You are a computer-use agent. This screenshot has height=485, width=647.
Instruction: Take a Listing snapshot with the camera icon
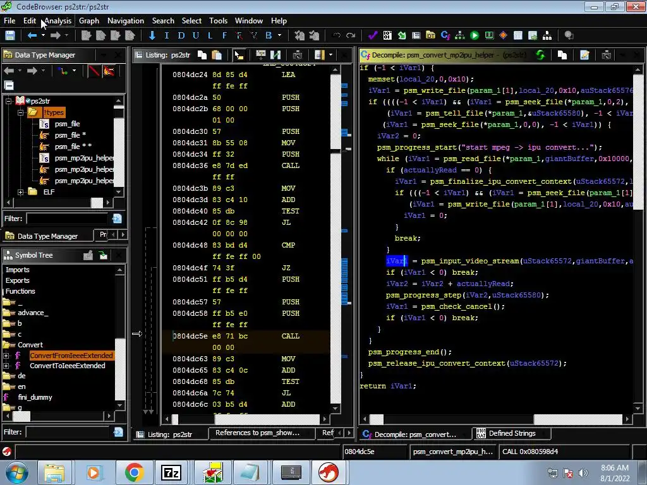(298, 55)
